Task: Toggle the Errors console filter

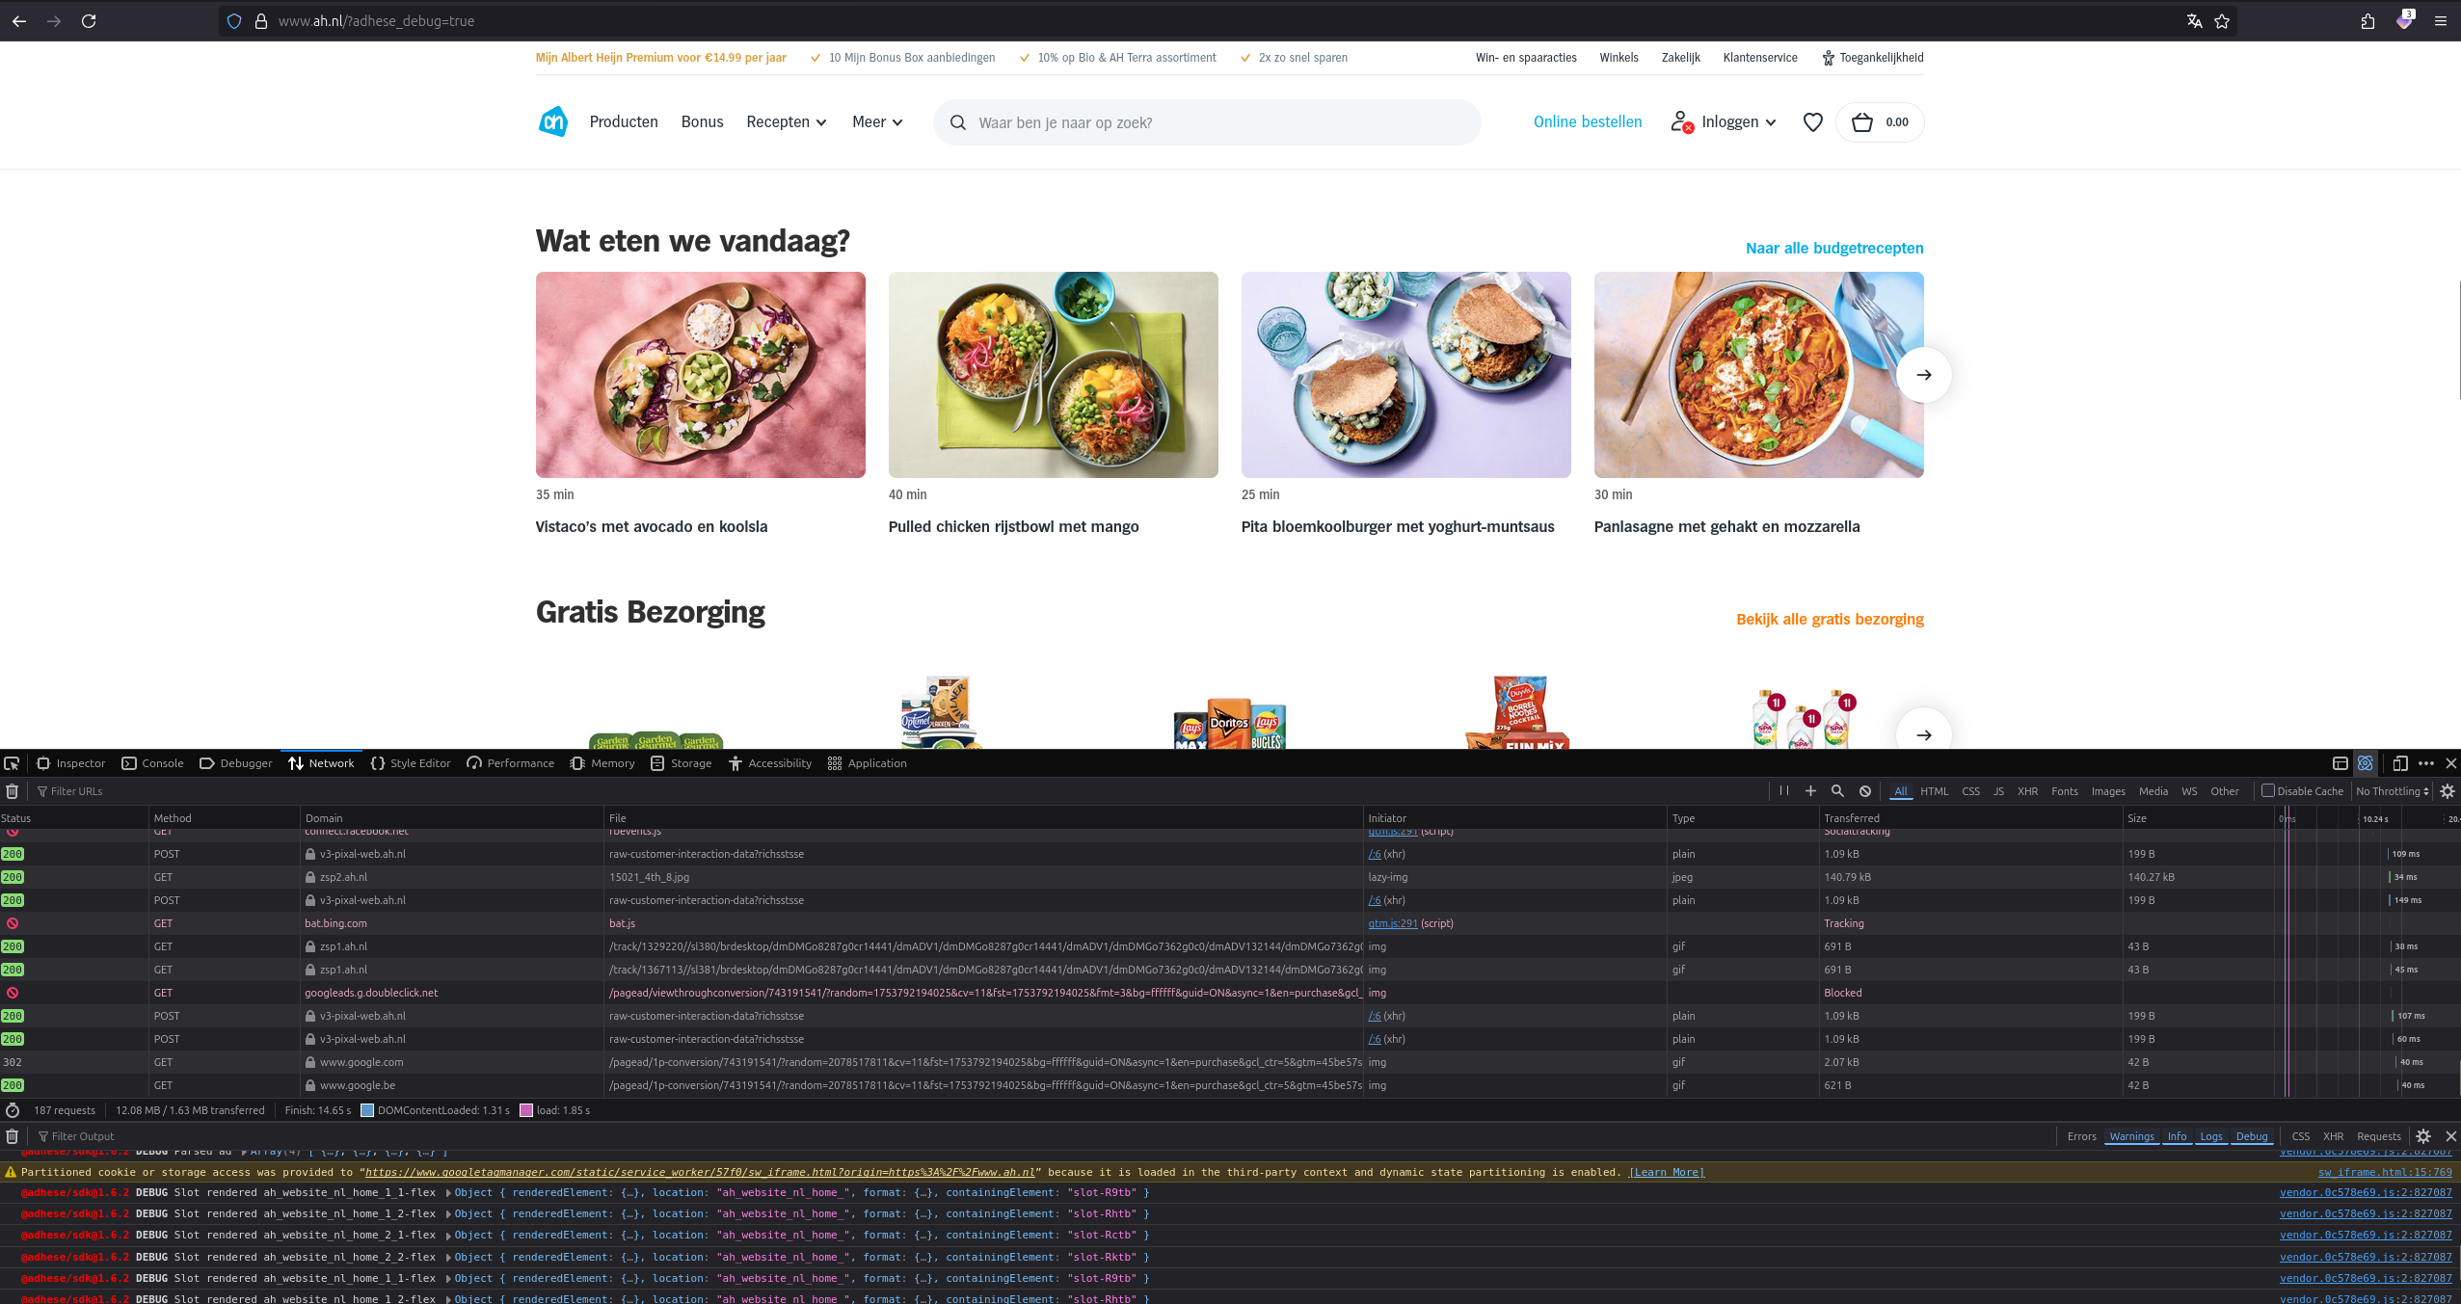Action: coord(2082,1136)
